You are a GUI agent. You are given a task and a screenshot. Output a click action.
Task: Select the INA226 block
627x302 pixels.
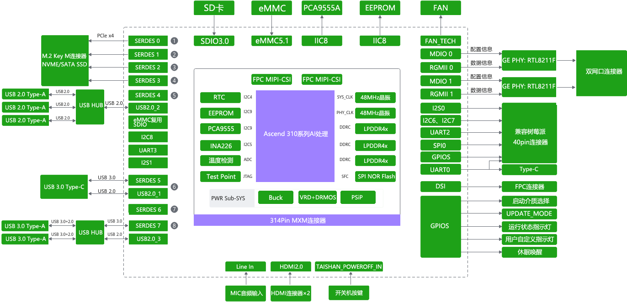220,146
